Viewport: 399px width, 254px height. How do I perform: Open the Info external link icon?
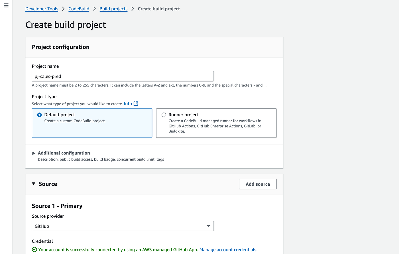coord(136,104)
